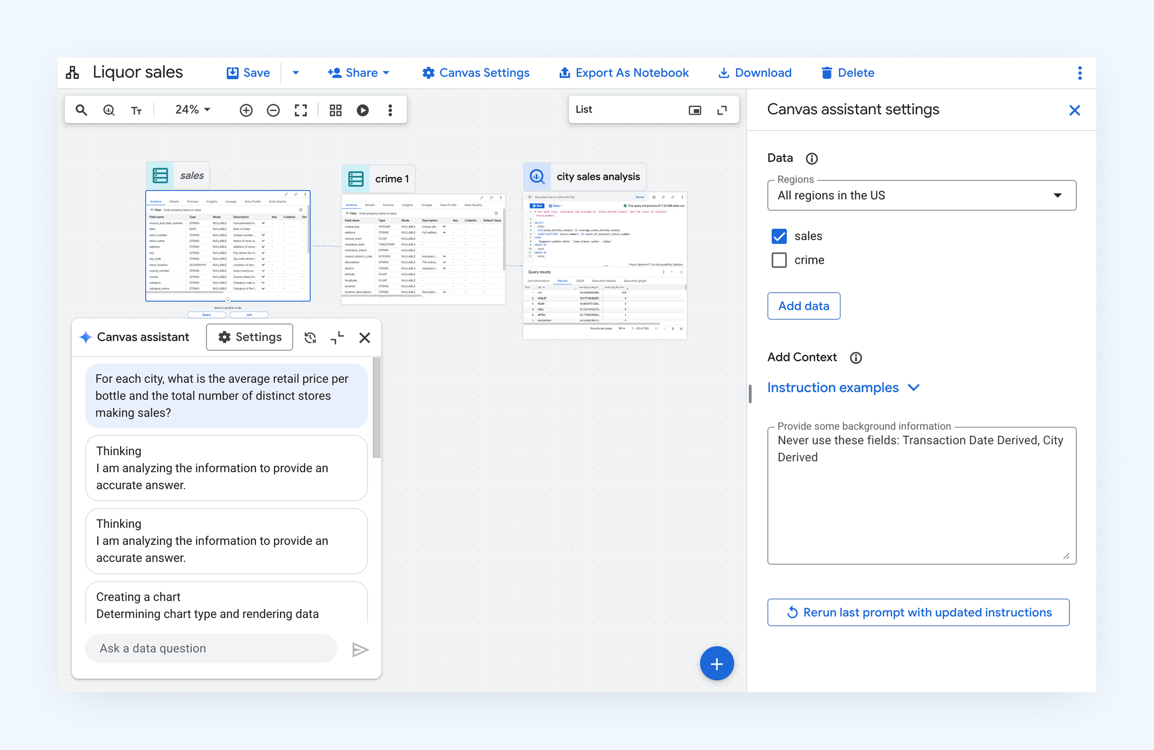Viewport: 1154px width, 750px height.
Task: Click into the background information text area
Action: click(x=922, y=496)
